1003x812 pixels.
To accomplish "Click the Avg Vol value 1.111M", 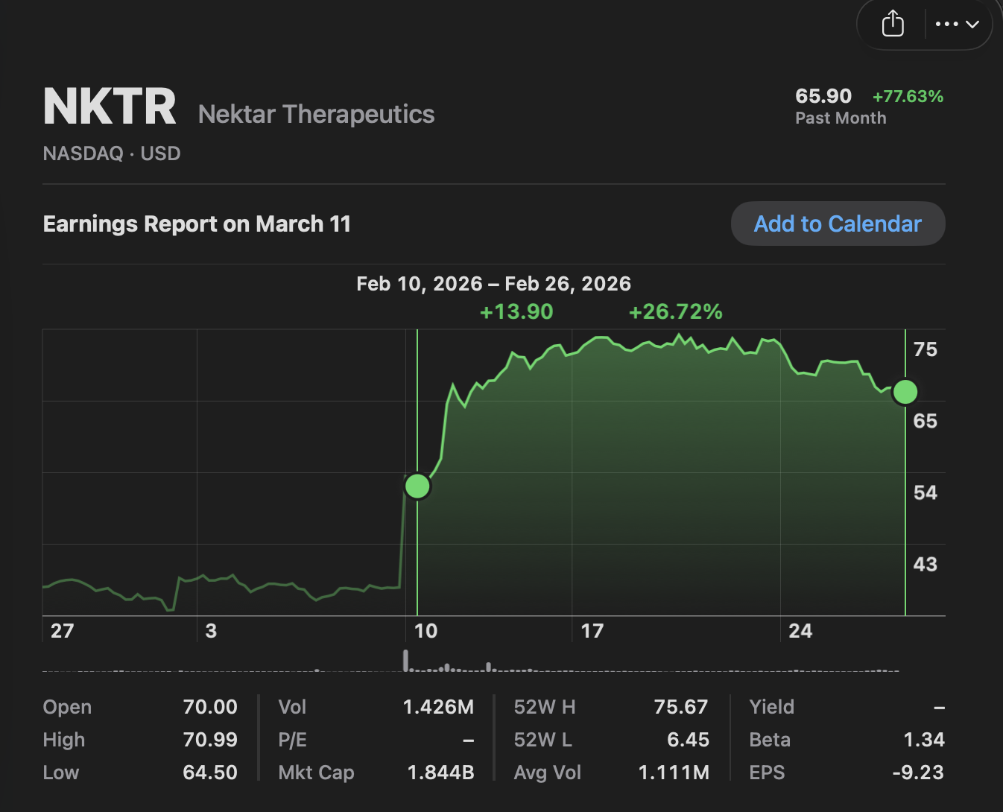I will click(x=674, y=773).
